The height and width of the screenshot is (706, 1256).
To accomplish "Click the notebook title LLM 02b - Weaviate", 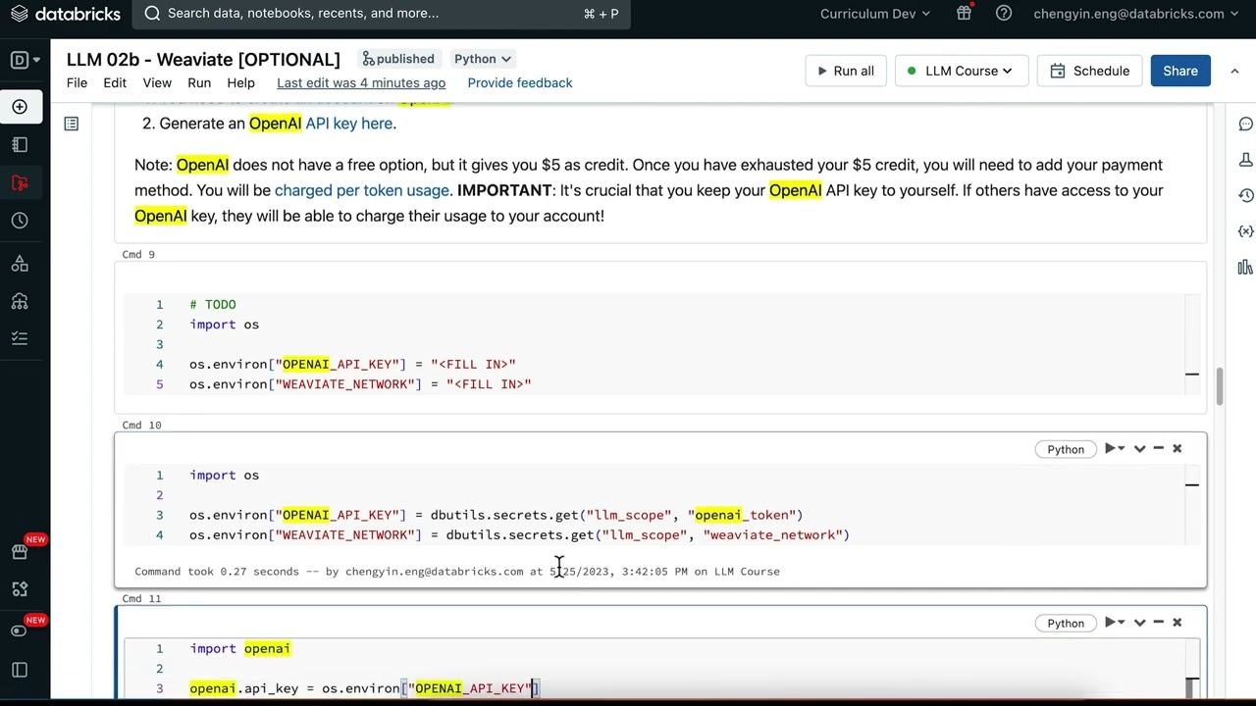I will [x=203, y=60].
